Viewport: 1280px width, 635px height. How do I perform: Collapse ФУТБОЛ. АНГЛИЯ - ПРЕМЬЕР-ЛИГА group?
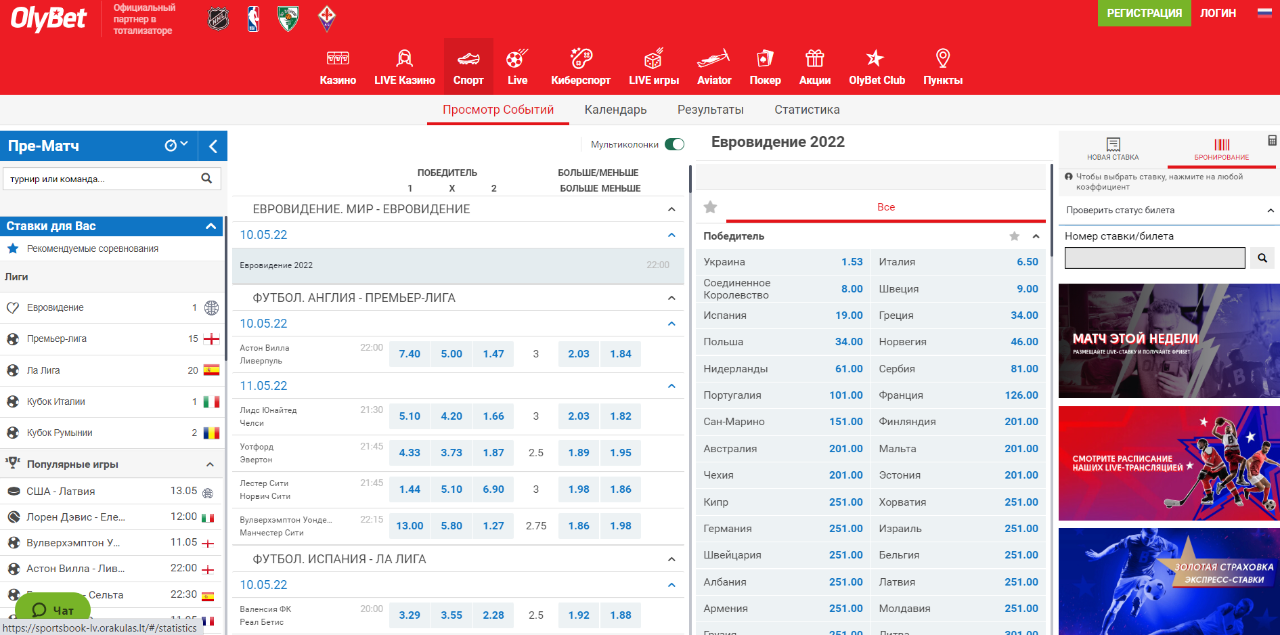[x=671, y=298]
